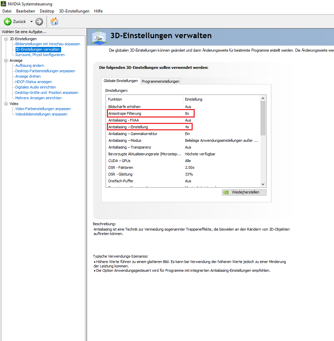This screenshot has width=334, height=341.
Task: Change Antialiasing – Einstellung value 4x
Action: click(x=187, y=127)
